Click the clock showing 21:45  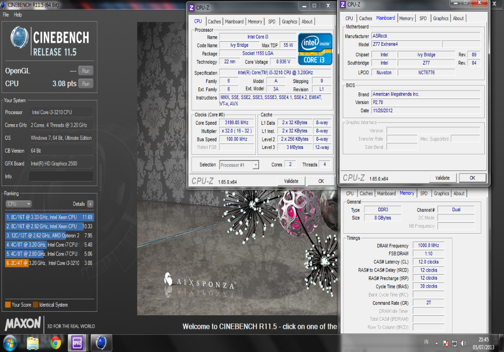tap(483, 339)
